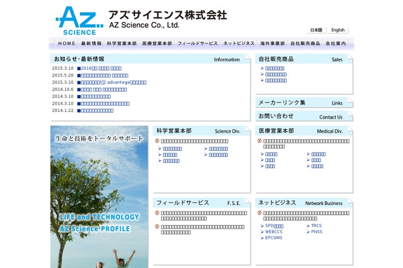403x268 pixels.
Task: Switch language to English
Action: [338, 30]
